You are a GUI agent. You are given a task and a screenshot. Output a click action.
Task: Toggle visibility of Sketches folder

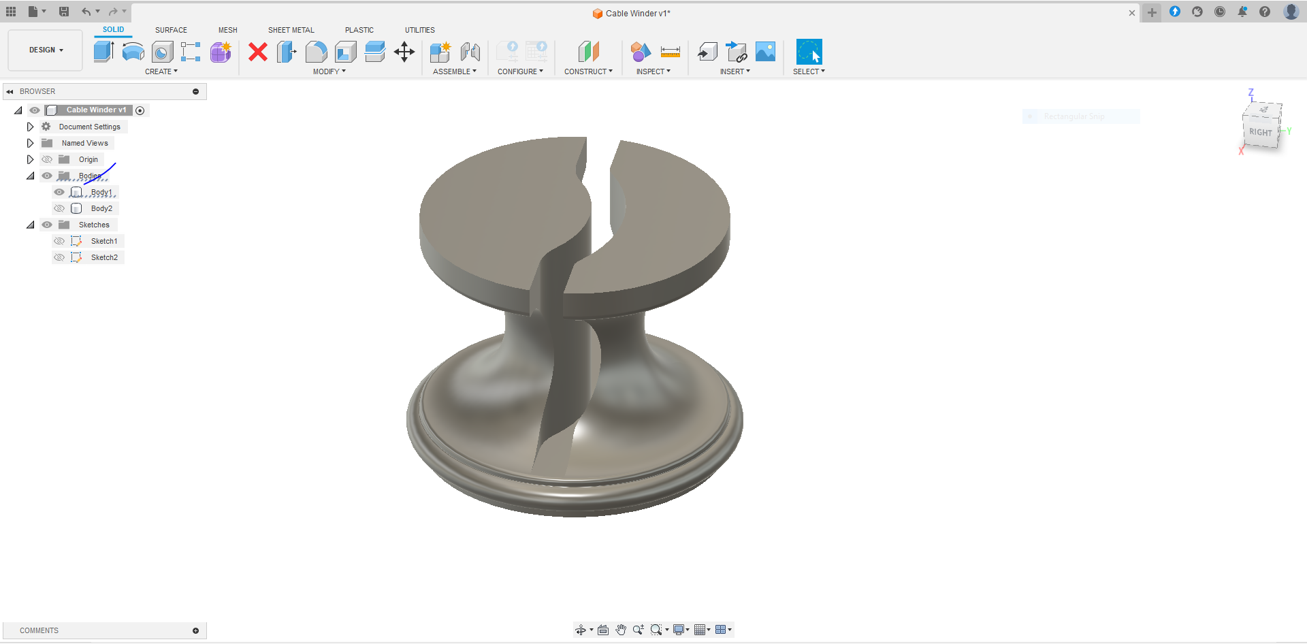47,225
